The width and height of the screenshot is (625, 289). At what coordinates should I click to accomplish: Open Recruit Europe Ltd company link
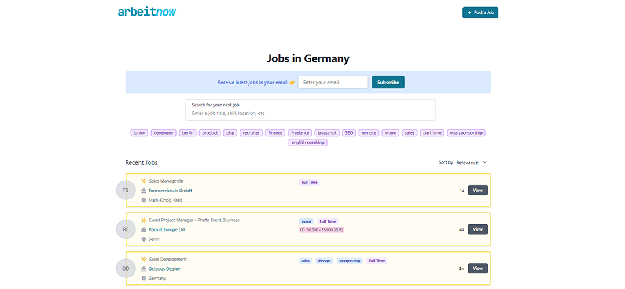167,229
